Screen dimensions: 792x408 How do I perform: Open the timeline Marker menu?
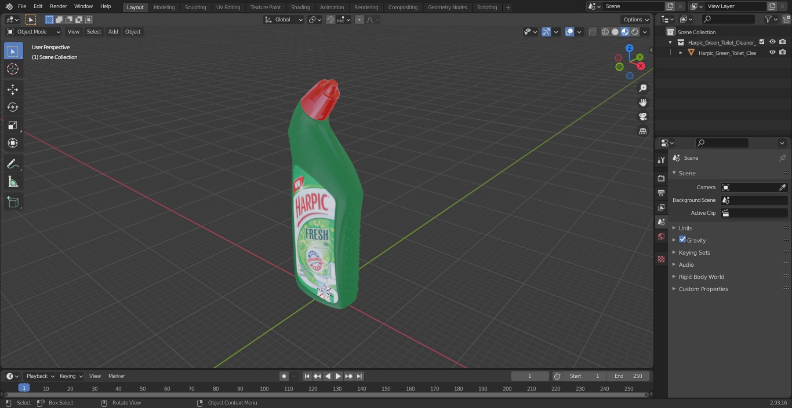[x=117, y=376]
